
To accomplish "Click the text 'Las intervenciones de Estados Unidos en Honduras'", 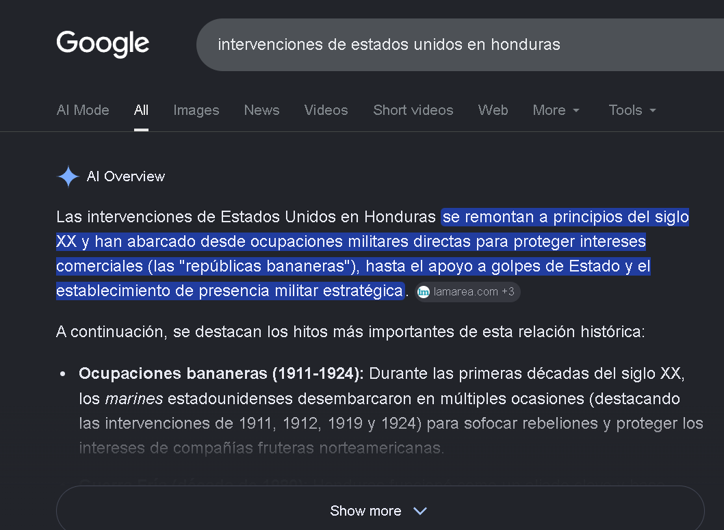I will pyautogui.click(x=246, y=217).
